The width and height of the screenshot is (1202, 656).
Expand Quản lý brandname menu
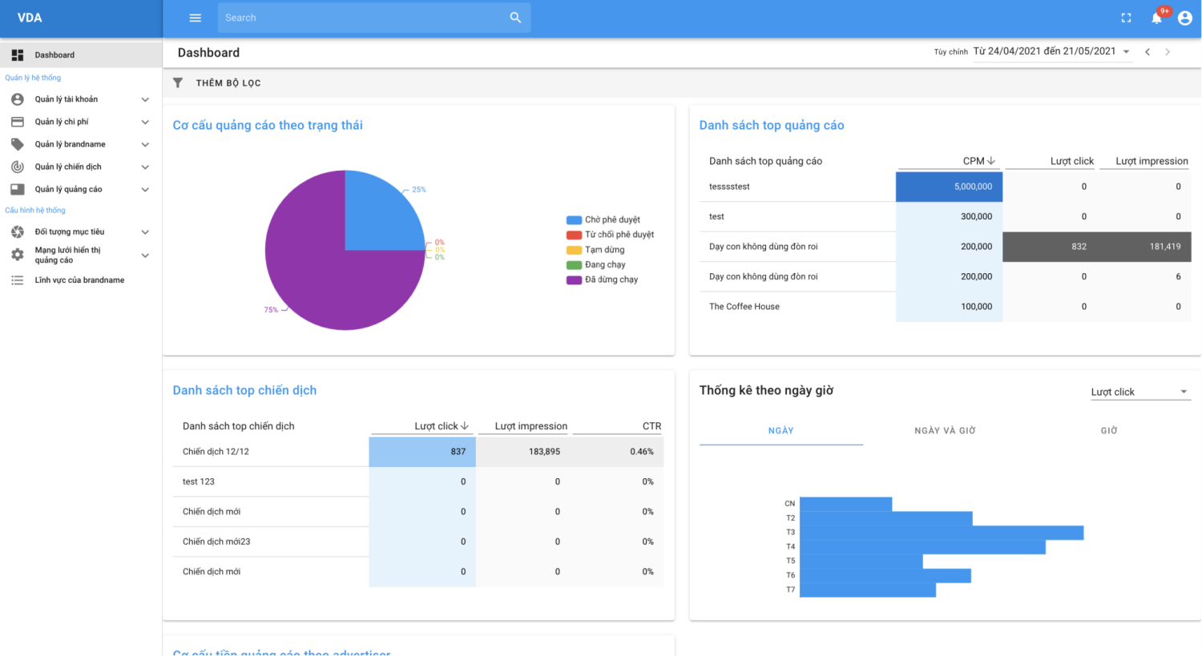click(145, 144)
